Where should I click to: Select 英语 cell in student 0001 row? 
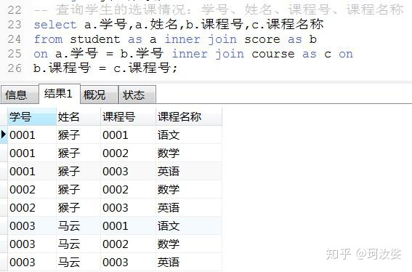[189, 171]
